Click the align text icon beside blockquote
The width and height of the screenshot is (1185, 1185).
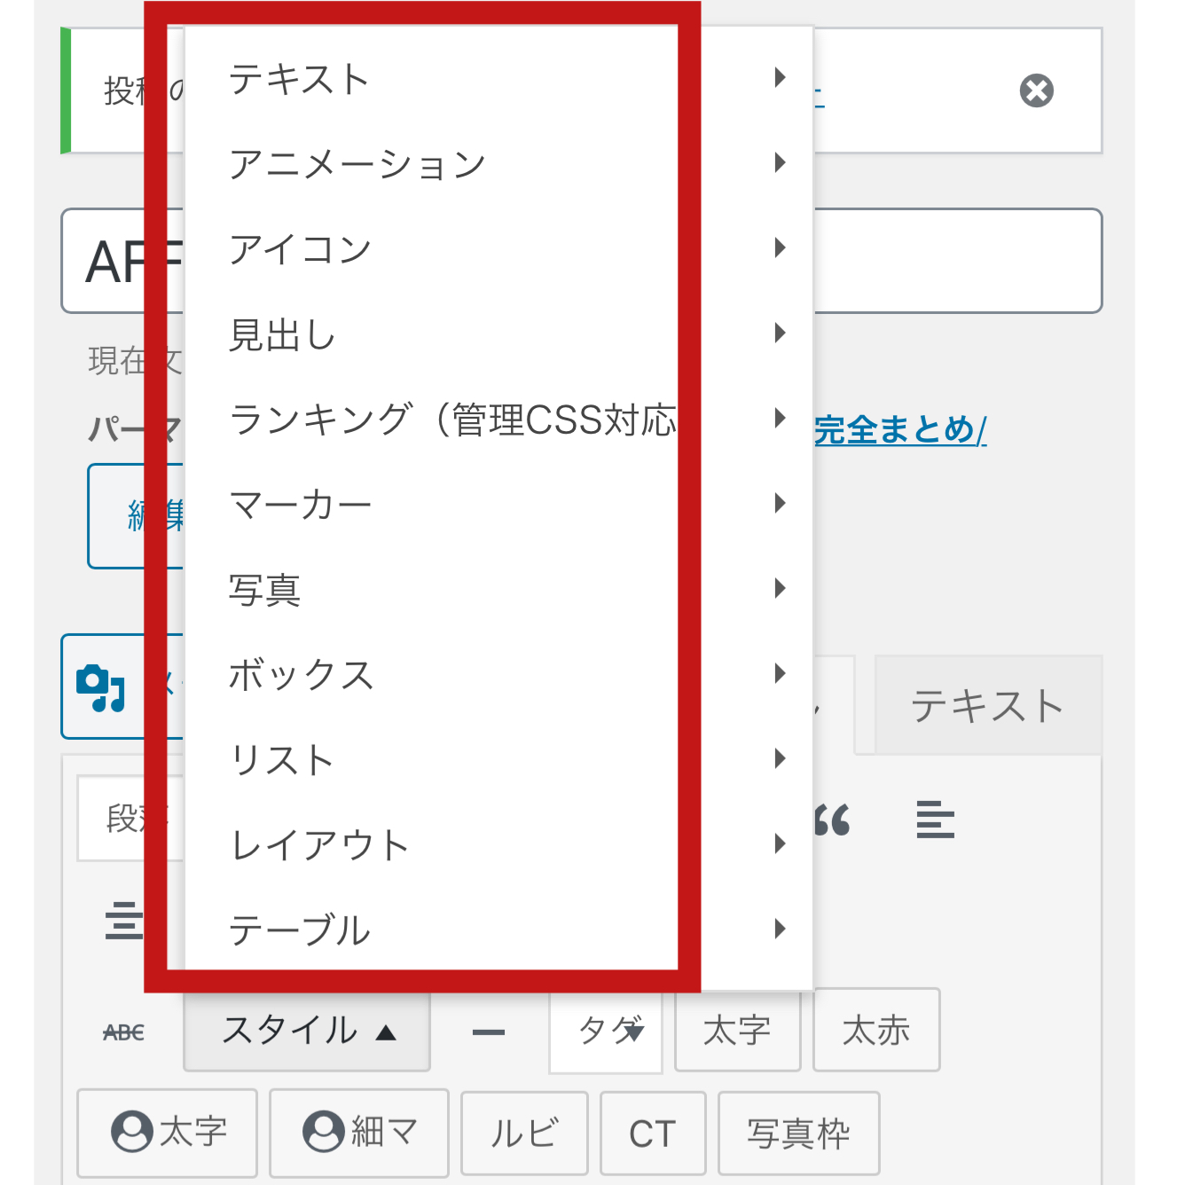935,819
